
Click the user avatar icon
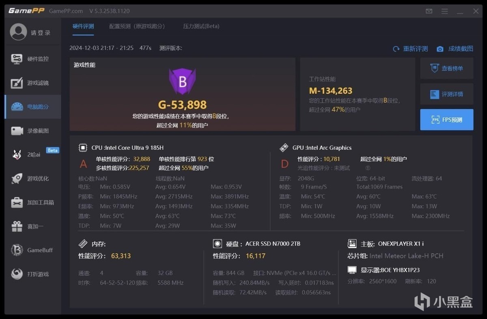(x=18, y=32)
